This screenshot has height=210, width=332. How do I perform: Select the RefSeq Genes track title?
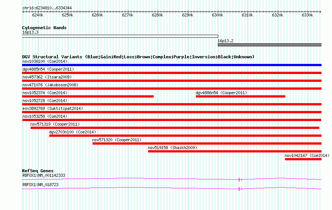pyautogui.click(x=38, y=171)
